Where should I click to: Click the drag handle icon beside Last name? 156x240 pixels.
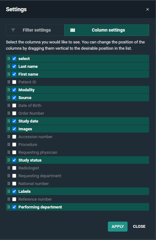[9, 66]
